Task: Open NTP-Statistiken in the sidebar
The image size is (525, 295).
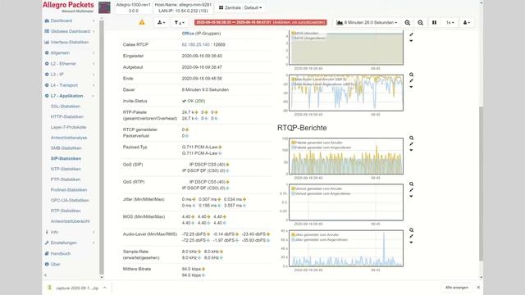Action: pyautogui.click(x=66, y=169)
